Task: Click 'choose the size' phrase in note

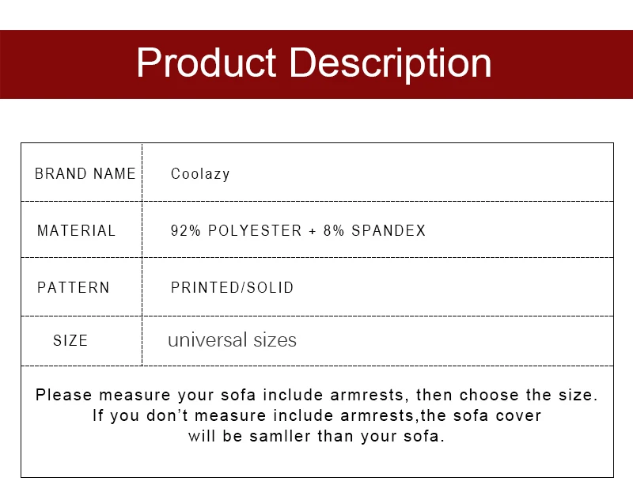Action: tap(529, 395)
